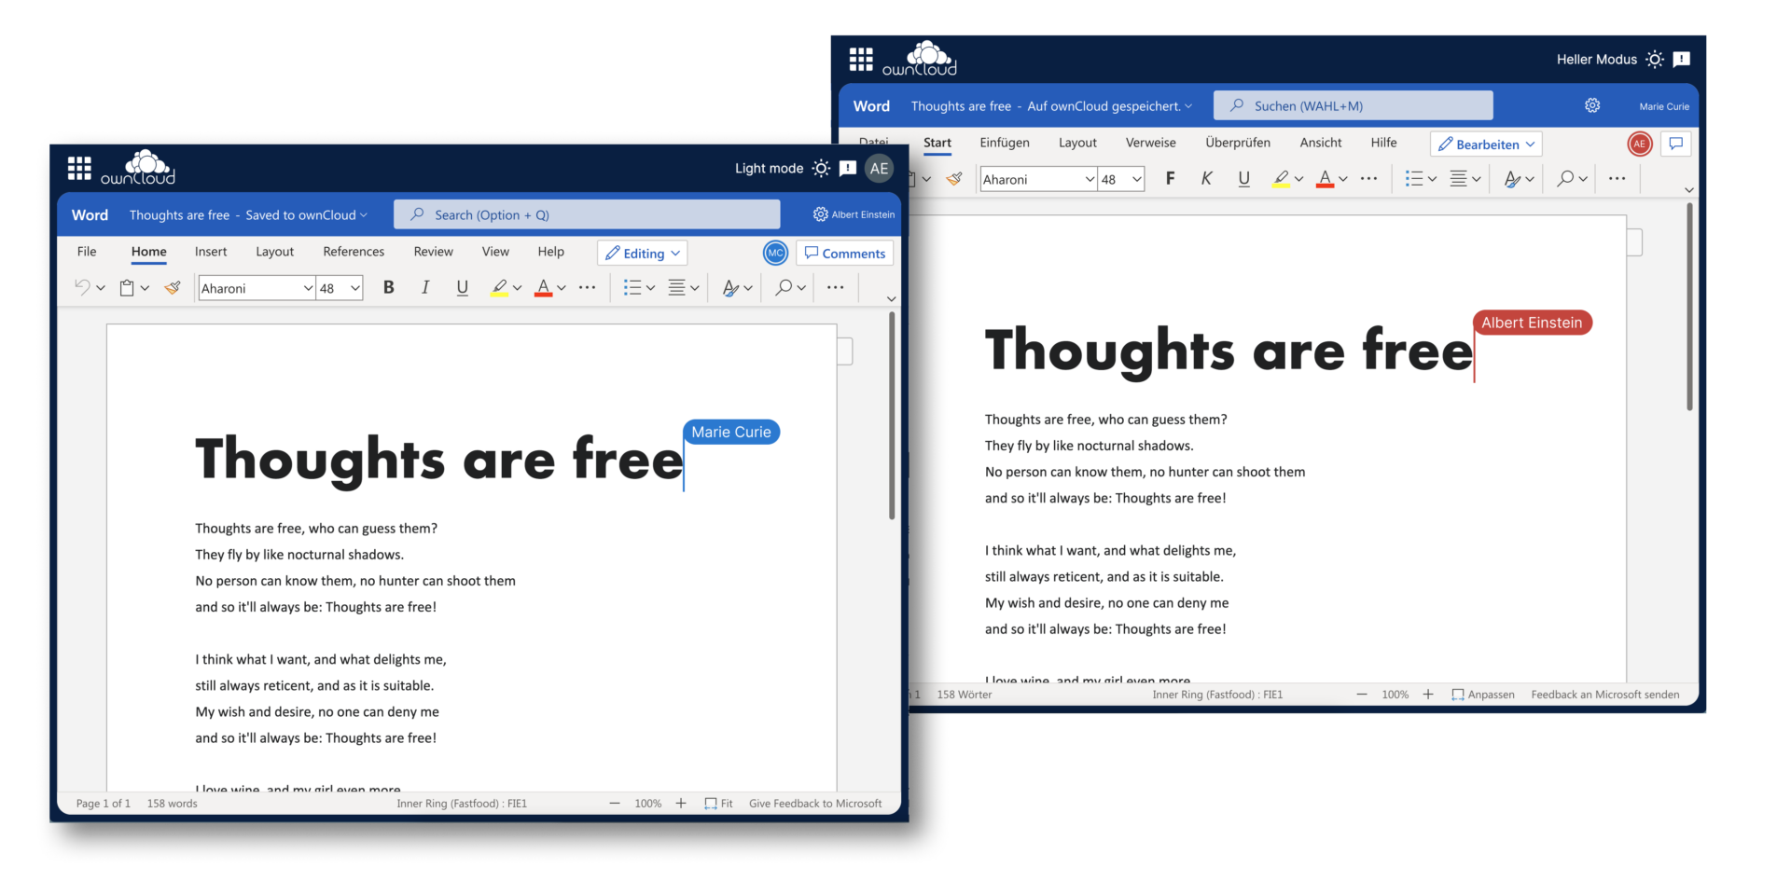Click Fit button in English status bar
Screen dimensions: 1791x895
point(718,804)
